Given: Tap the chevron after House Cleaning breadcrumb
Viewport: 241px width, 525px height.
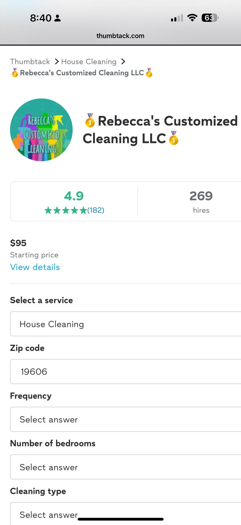Looking at the screenshot, I should 123,62.
